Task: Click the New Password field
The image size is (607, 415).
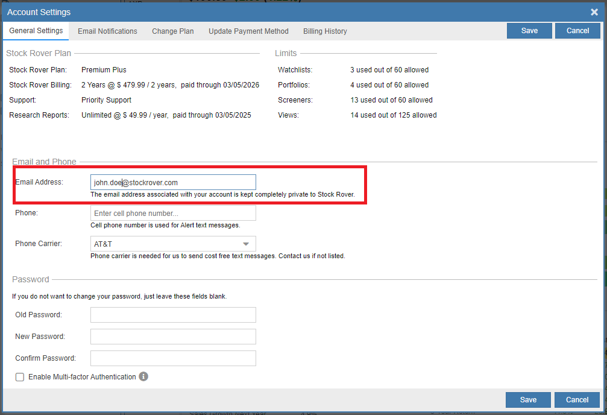Action: [172, 336]
